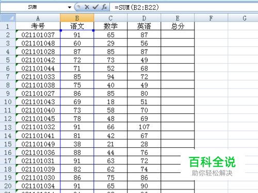Click empty 总分 cell in row 8
This screenshot has width=258, height=193.
[x=178, y=85]
